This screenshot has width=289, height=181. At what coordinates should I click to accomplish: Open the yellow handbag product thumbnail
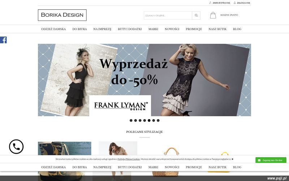pos(225,153)
